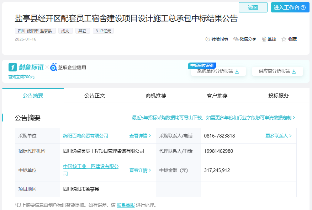Viewport: 312px width, 210px height.
Task: Switch to the 公告正文 tab
Action: click(x=94, y=95)
